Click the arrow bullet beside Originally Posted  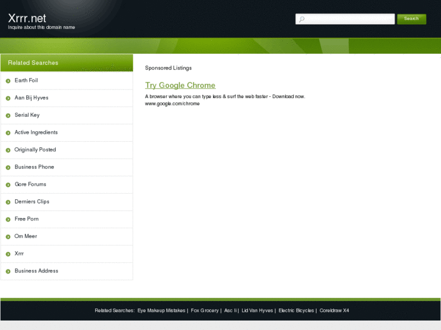point(8,150)
